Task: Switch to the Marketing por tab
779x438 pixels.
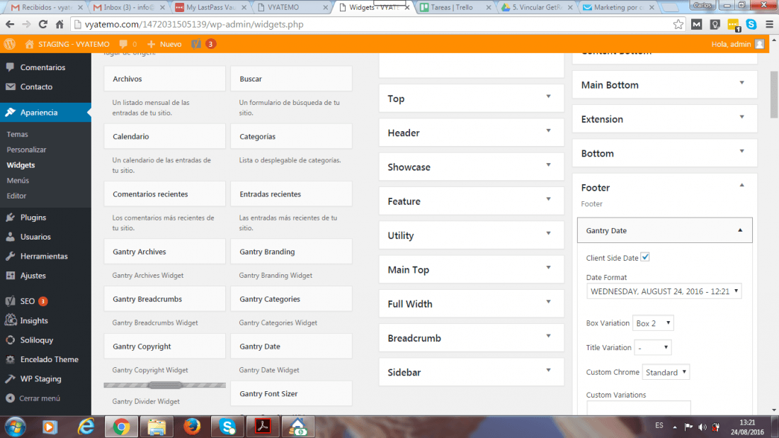Action: click(x=618, y=8)
